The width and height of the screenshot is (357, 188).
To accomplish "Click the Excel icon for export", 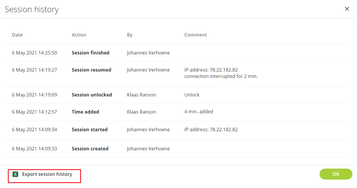I will 15,174.
